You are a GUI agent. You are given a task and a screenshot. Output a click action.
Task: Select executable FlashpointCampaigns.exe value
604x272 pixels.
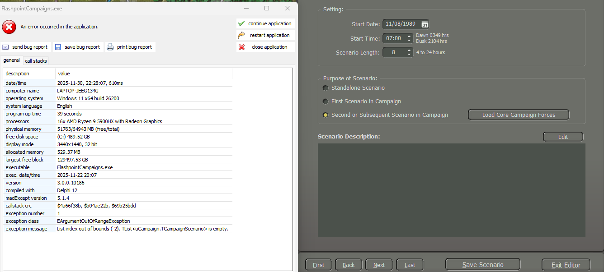85,167
